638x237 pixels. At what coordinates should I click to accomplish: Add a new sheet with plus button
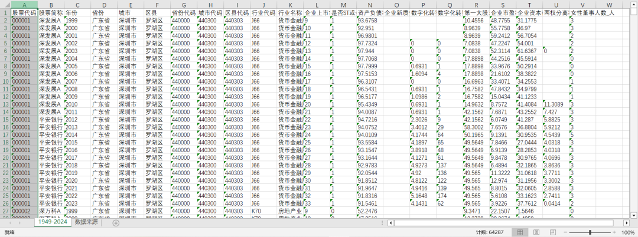click(x=116, y=223)
